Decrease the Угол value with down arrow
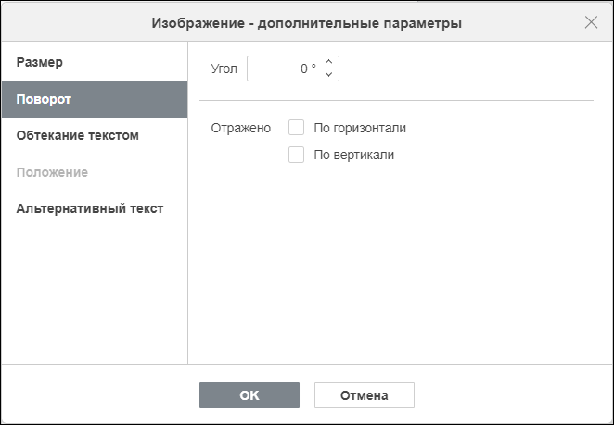The width and height of the screenshot is (614, 425). tap(329, 74)
